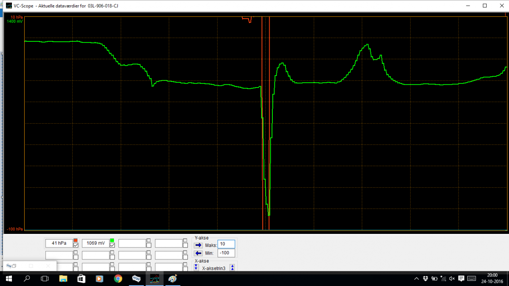
Task: Open the Start menu
Action: coord(9,279)
